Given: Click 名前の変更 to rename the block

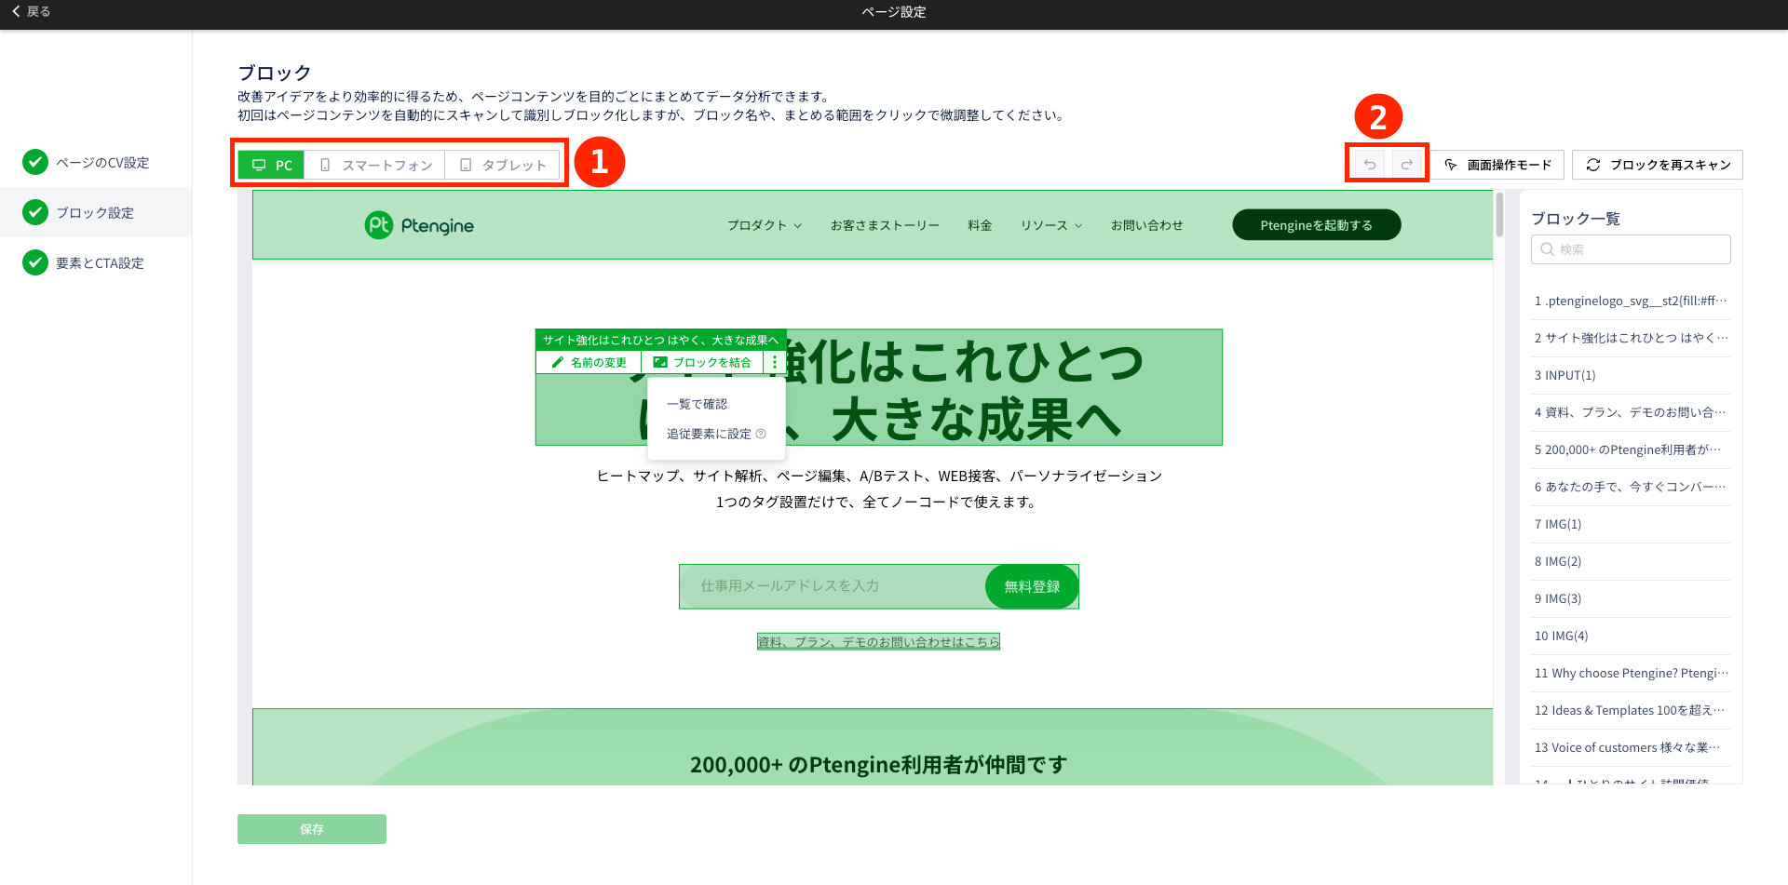Looking at the screenshot, I should click(x=589, y=362).
